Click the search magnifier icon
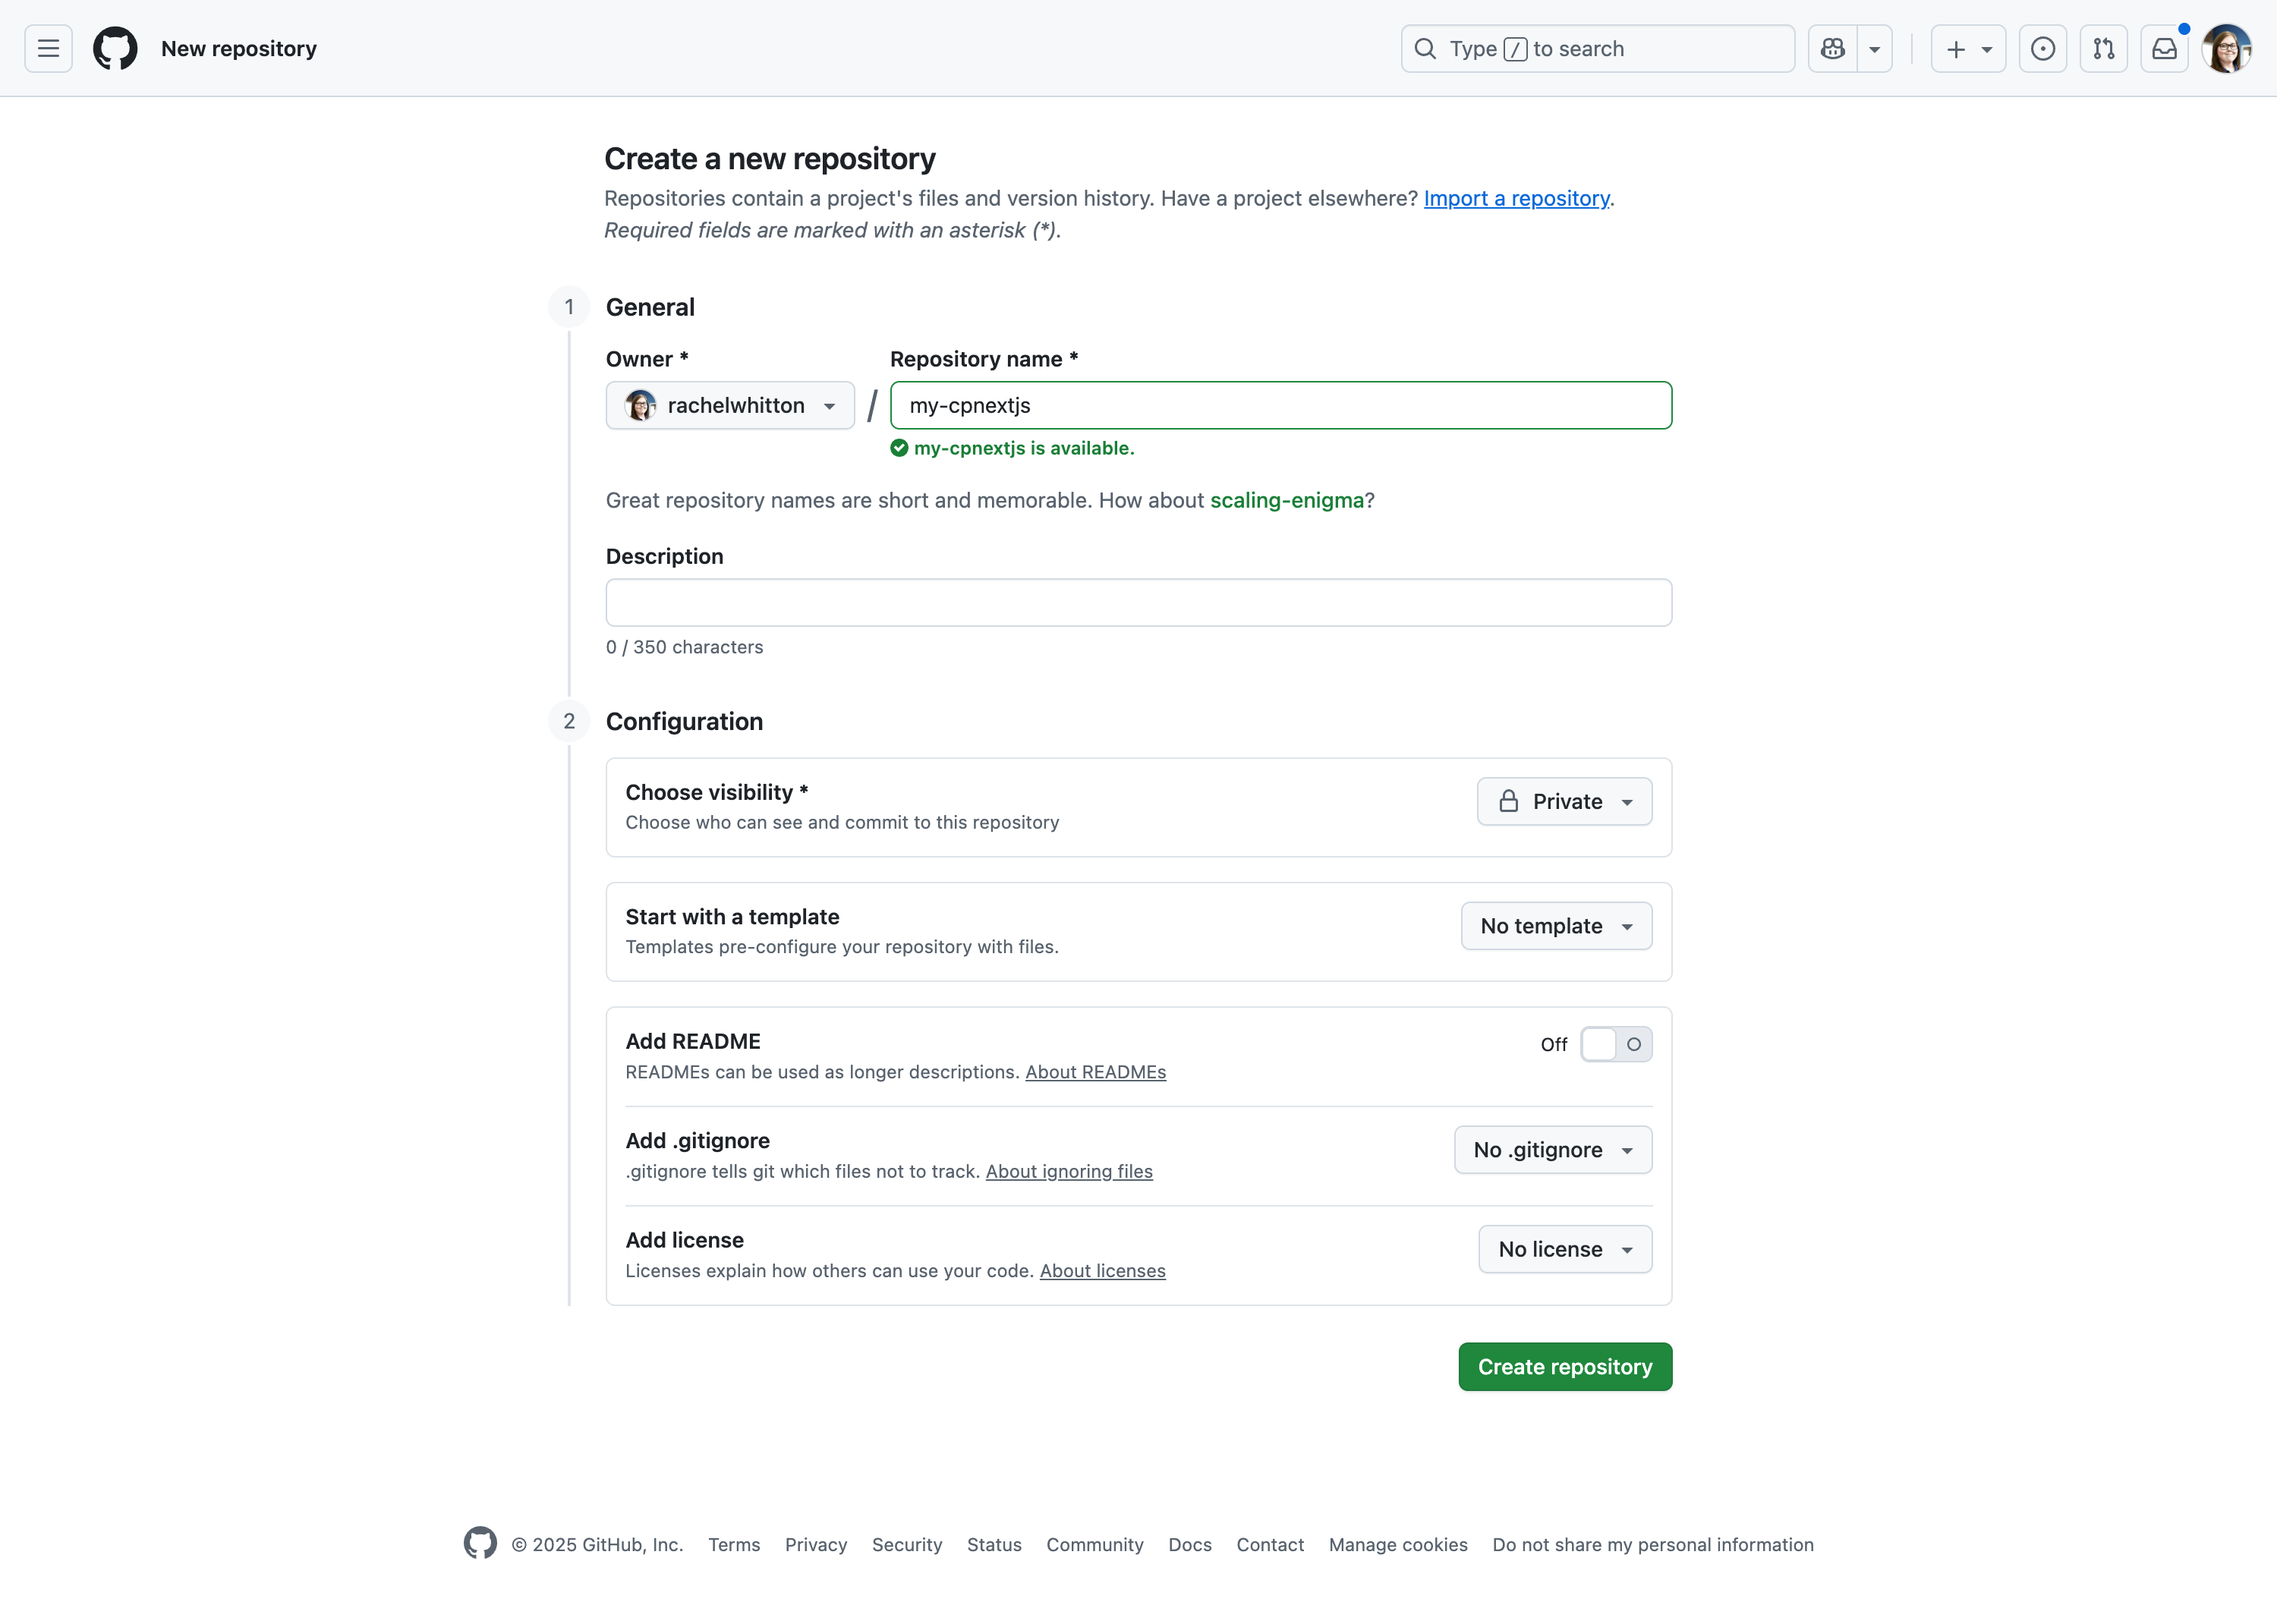 1424,48
